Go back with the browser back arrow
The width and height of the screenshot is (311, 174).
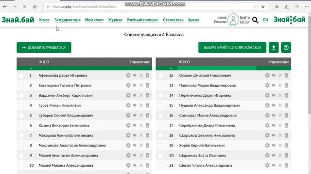pos(5,6)
